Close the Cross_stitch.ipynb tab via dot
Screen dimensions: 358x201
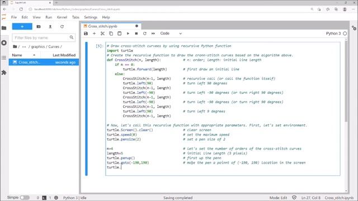pyautogui.click(x=136, y=26)
